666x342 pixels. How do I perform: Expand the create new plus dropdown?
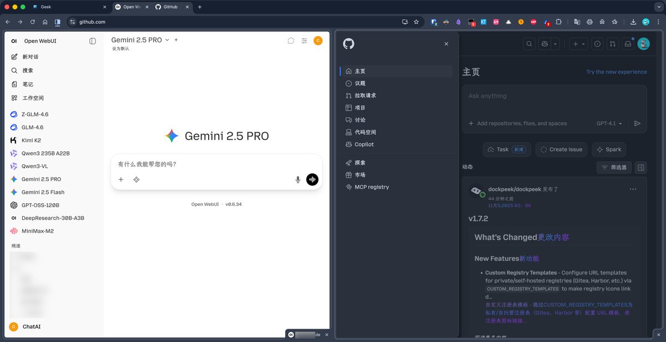coord(579,44)
